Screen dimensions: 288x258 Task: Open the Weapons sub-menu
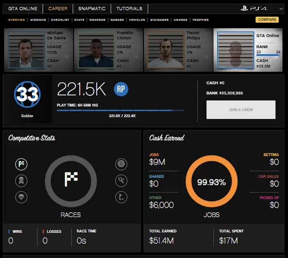tap(97, 20)
